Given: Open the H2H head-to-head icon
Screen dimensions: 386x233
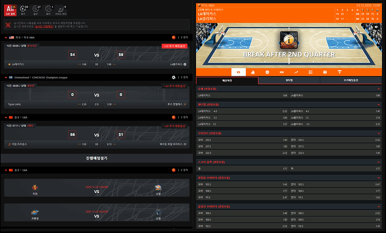Looking at the screenshot, I should tap(282, 72).
